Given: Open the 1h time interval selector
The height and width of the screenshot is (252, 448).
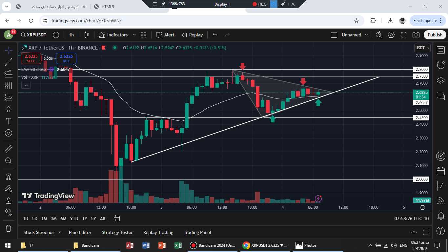Looking at the screenshot, I should 71,35.
